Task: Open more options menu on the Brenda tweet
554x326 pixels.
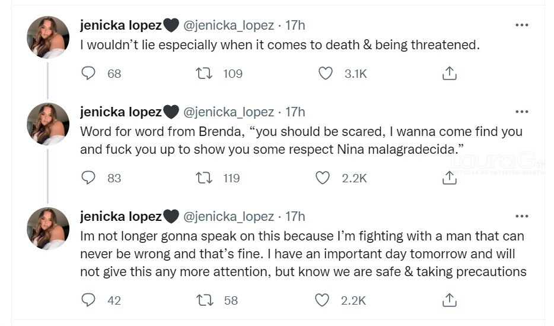Action: [521, 112]
